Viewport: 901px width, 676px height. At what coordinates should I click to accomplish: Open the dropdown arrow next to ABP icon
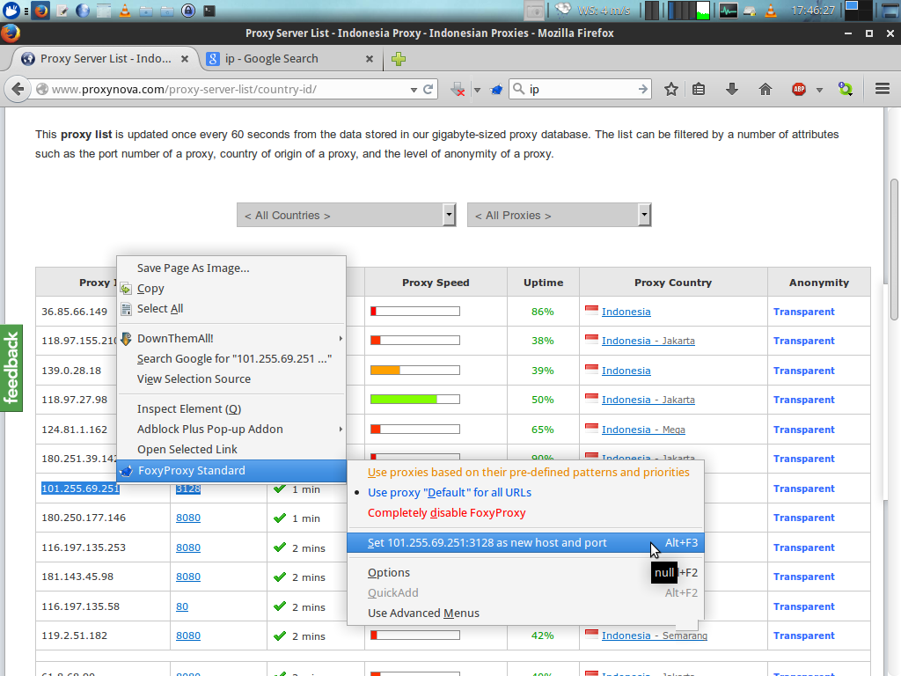[819, 90]
